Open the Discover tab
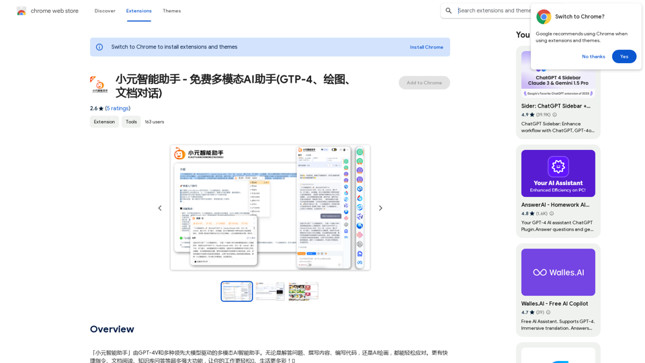This screenshot has height=363, width=645. pyautogui.click(x=105, y=11)
